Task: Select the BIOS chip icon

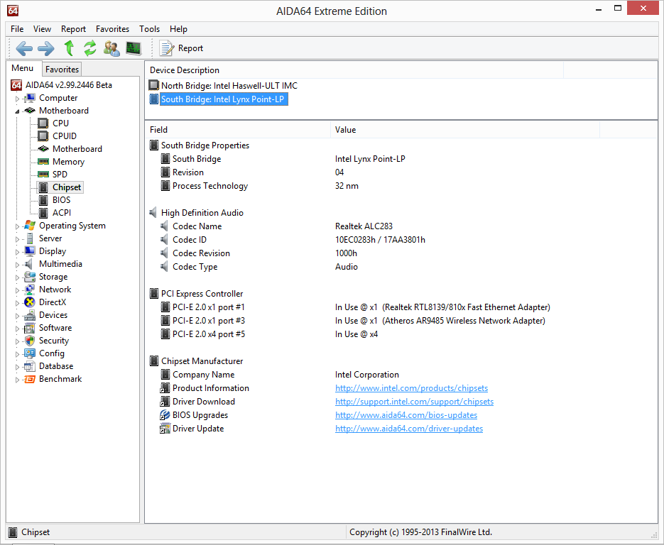Action: (x=43, y=199)
